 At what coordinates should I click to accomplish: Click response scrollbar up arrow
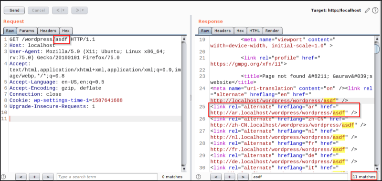377,39
